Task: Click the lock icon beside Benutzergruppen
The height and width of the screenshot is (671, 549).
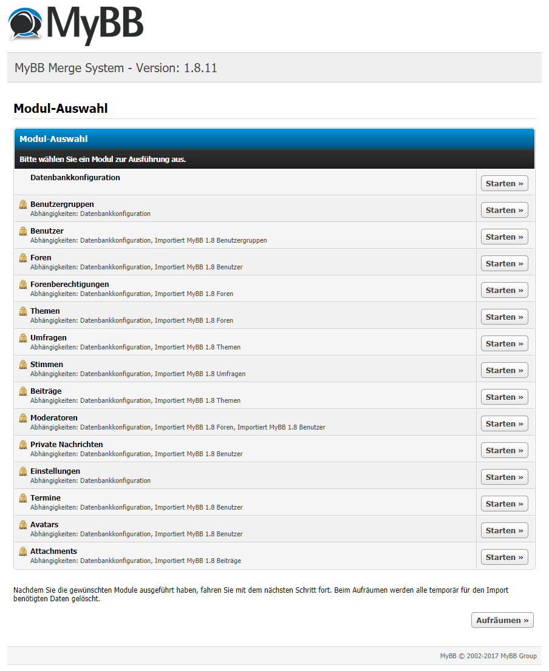Action: pyautogui.click(x=23, y=204)
